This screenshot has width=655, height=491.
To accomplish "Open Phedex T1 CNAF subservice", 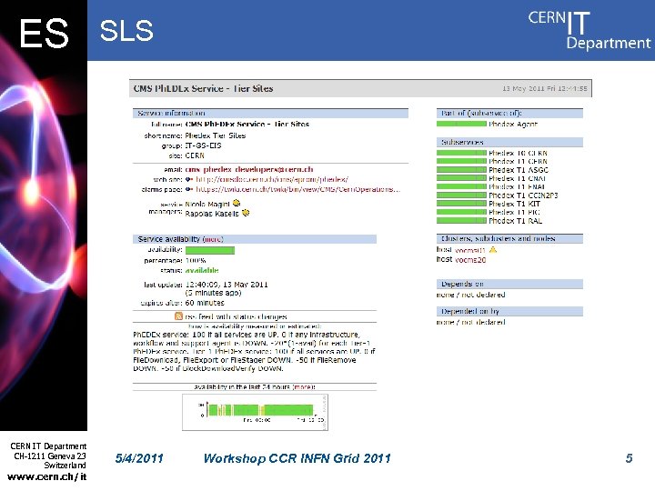I will tap(518, 178).
